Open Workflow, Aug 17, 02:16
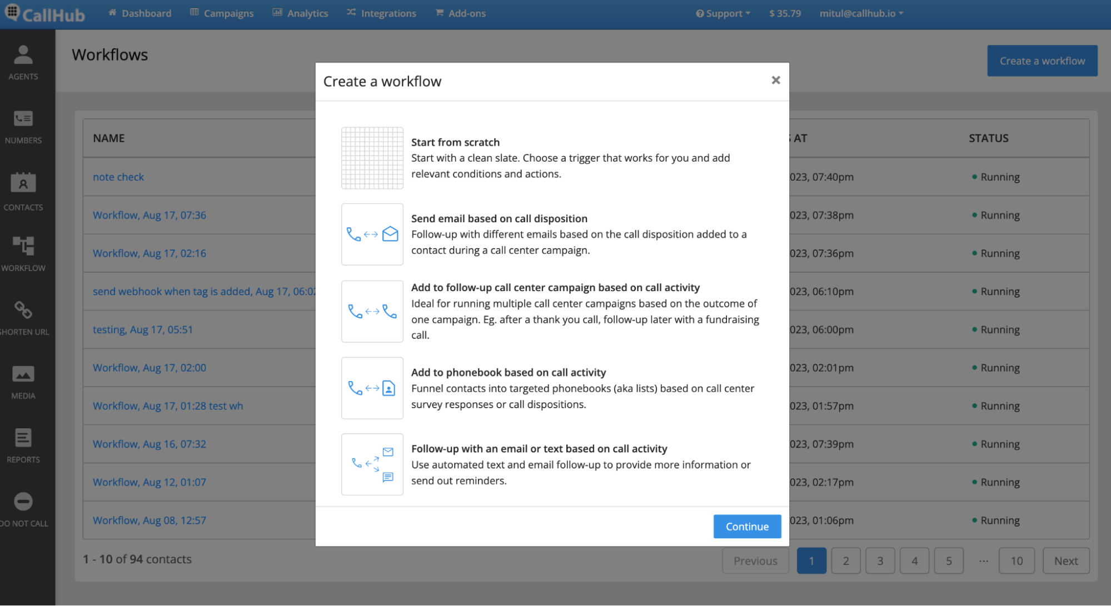The image size is (1111, 606). (149, 253)
